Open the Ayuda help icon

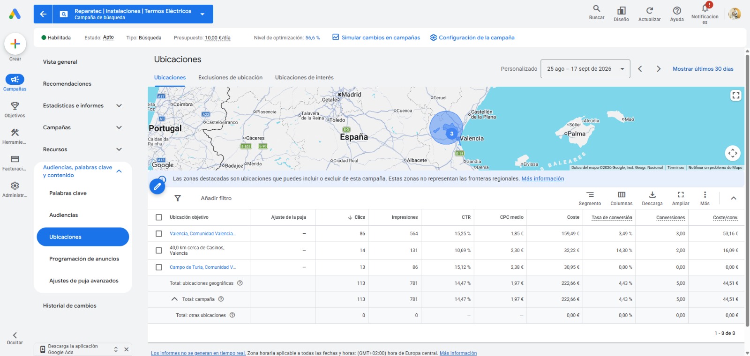pos(676,10)
